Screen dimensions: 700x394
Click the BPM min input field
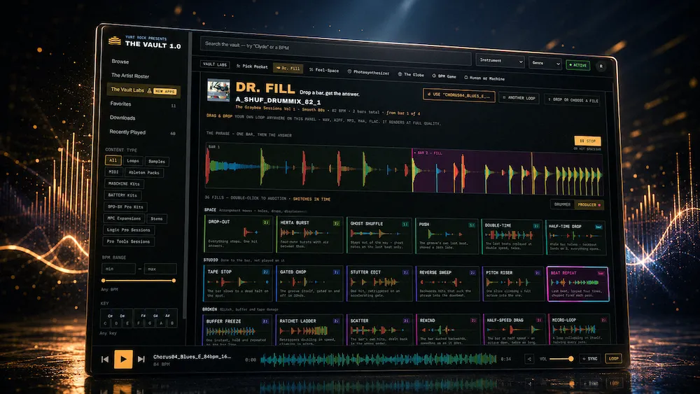[118, 269]
